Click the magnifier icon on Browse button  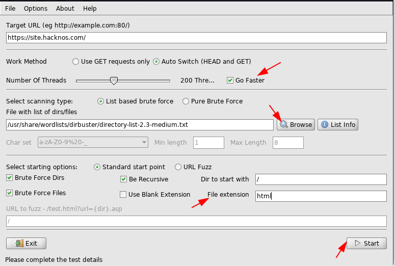(x=284, y=124)
